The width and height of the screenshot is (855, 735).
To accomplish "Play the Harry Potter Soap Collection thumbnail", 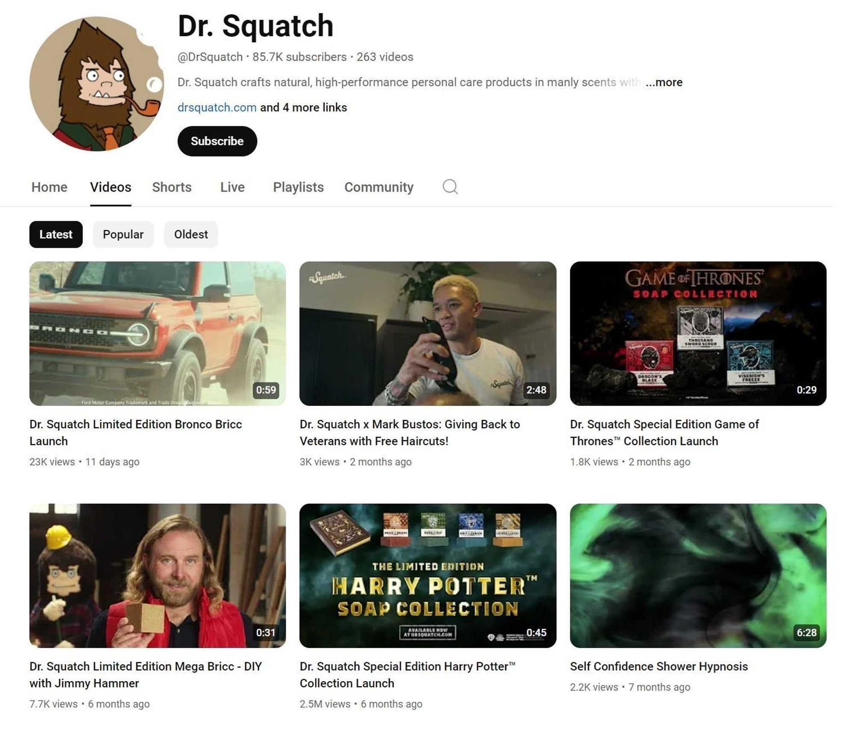I will click(x=428, y=575).
